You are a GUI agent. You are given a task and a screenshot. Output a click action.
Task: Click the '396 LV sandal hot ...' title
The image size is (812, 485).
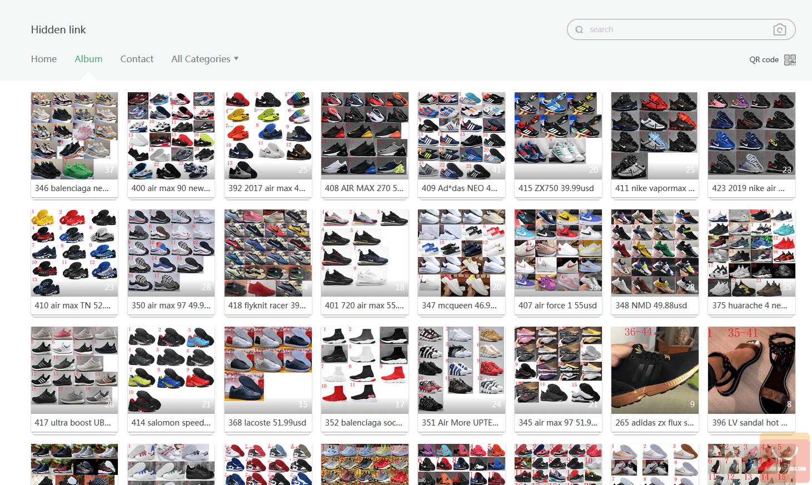750,423
